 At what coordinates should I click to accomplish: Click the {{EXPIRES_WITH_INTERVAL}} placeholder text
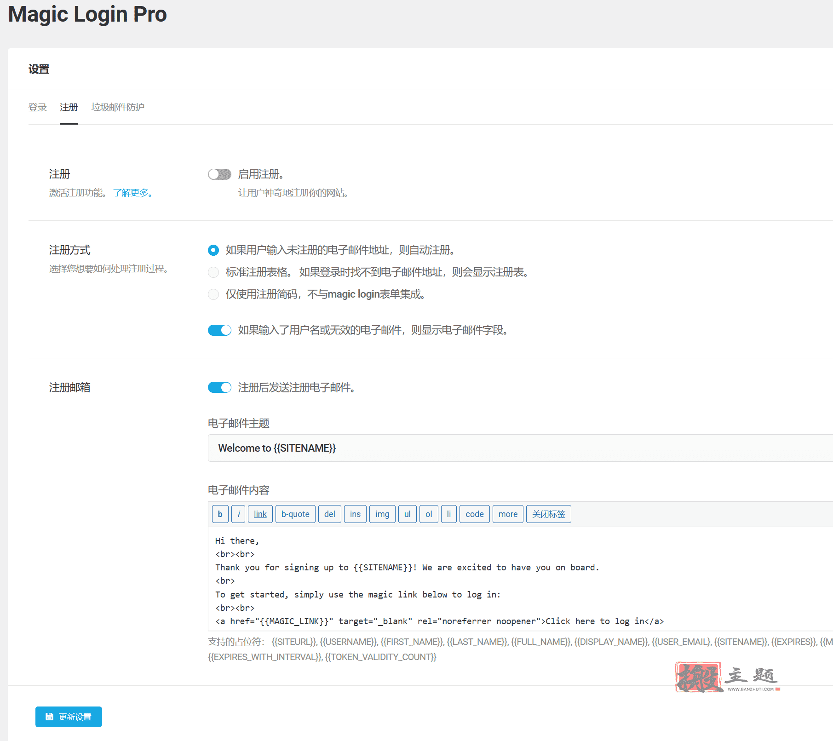(x=265, y=657)
